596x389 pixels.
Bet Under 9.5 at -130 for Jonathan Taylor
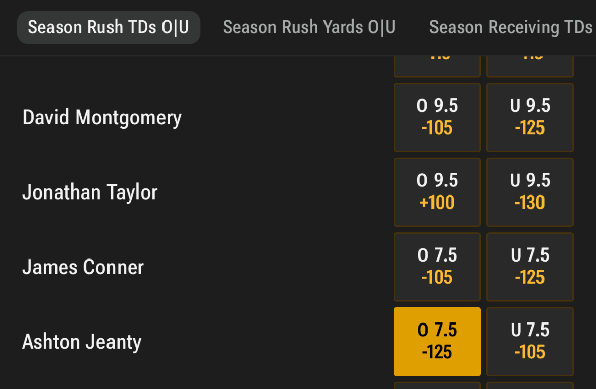pos(530,192)
